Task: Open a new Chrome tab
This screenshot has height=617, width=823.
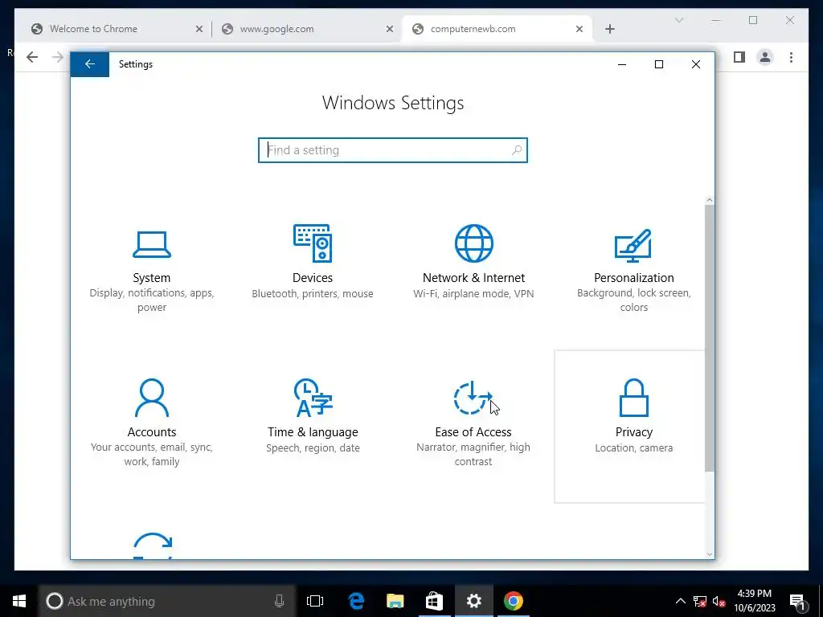Action: [x=609, y=29]
